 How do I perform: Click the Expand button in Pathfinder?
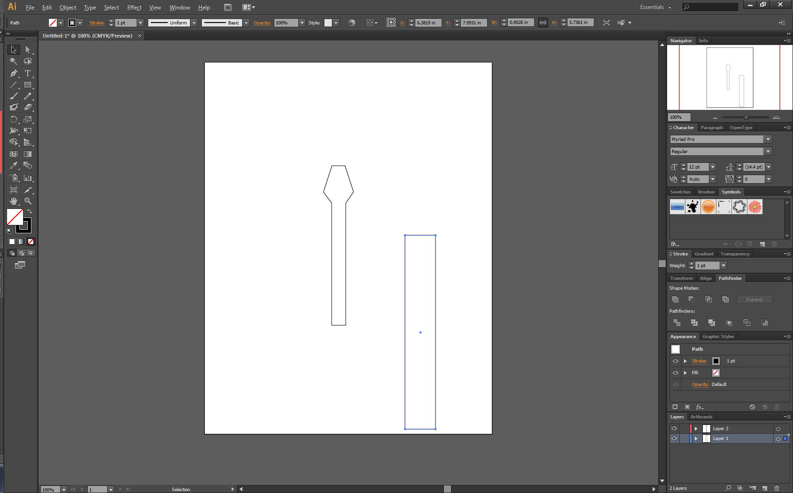(754, 299)
